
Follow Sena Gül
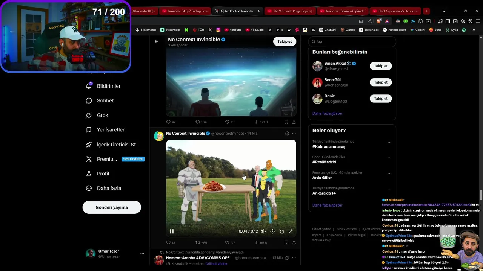pyautogui.click(x=381, y=82)
